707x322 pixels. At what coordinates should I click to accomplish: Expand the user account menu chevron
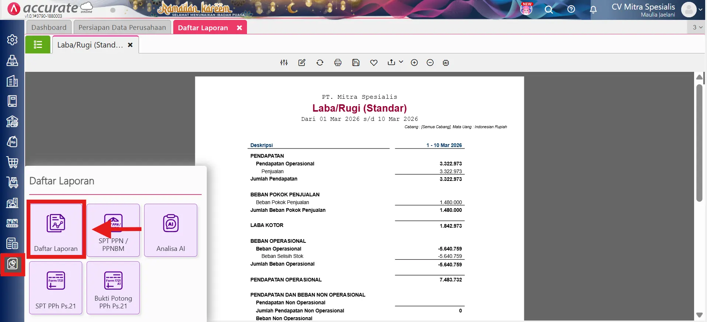pos(700,10)
